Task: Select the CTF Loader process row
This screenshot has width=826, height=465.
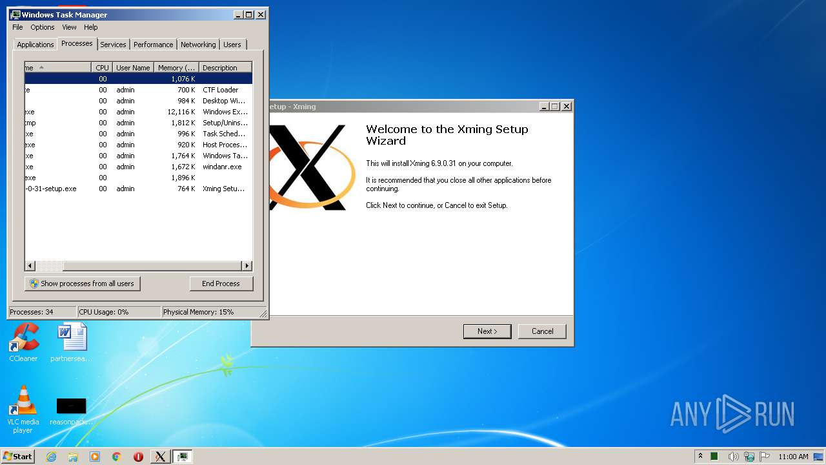Action: pos(138,90)
